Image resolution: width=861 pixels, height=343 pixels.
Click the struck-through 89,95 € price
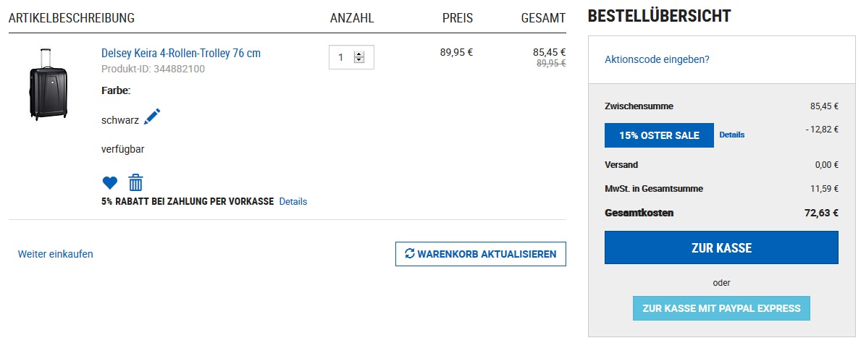point(550,64)
